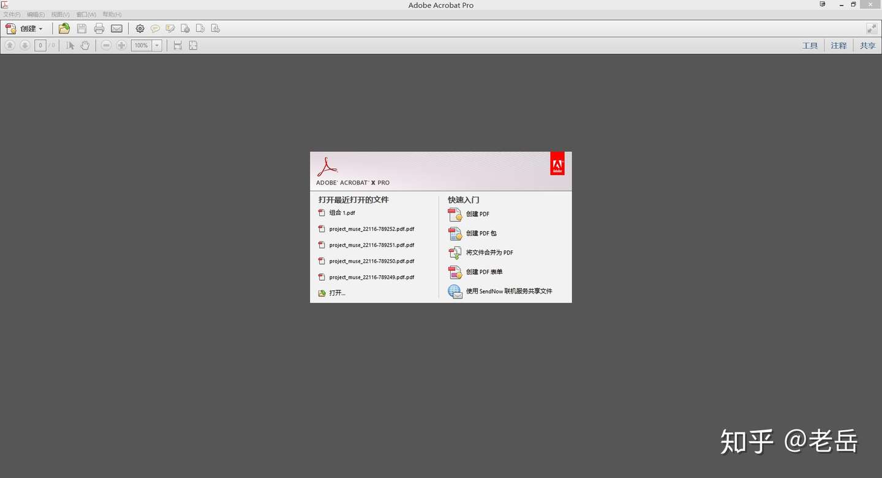Click the zoom out minus button
Image resolution: width=882 pixels, height=478 pixels.
[107, 45]
